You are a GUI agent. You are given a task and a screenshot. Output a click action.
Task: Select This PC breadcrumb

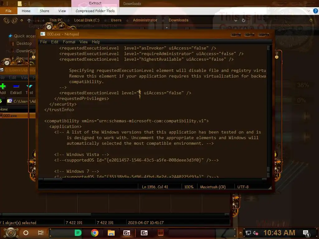[x=56, y=20]
